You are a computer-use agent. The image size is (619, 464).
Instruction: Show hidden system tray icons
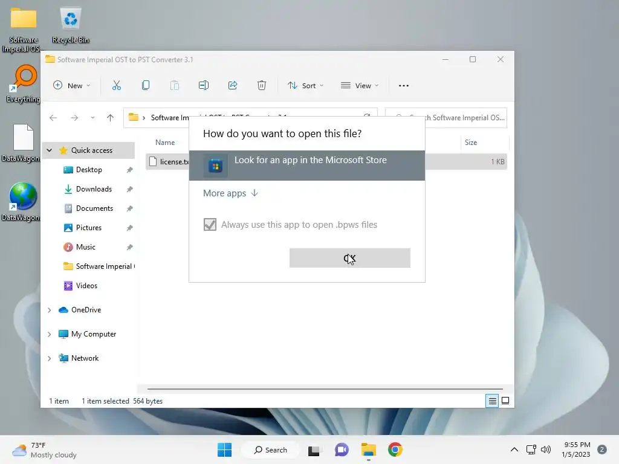[514, 449]
